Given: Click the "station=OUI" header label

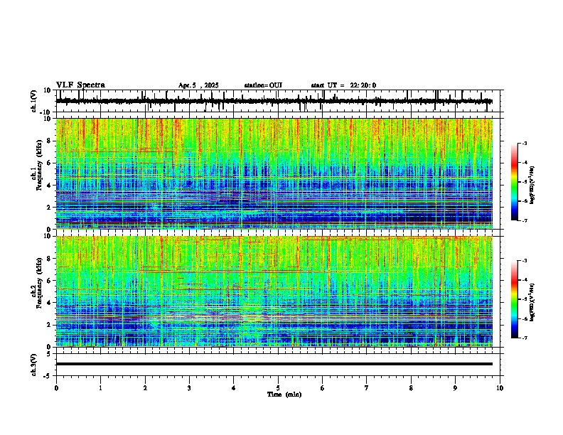Looking at the screenshot, I should 263,85.
